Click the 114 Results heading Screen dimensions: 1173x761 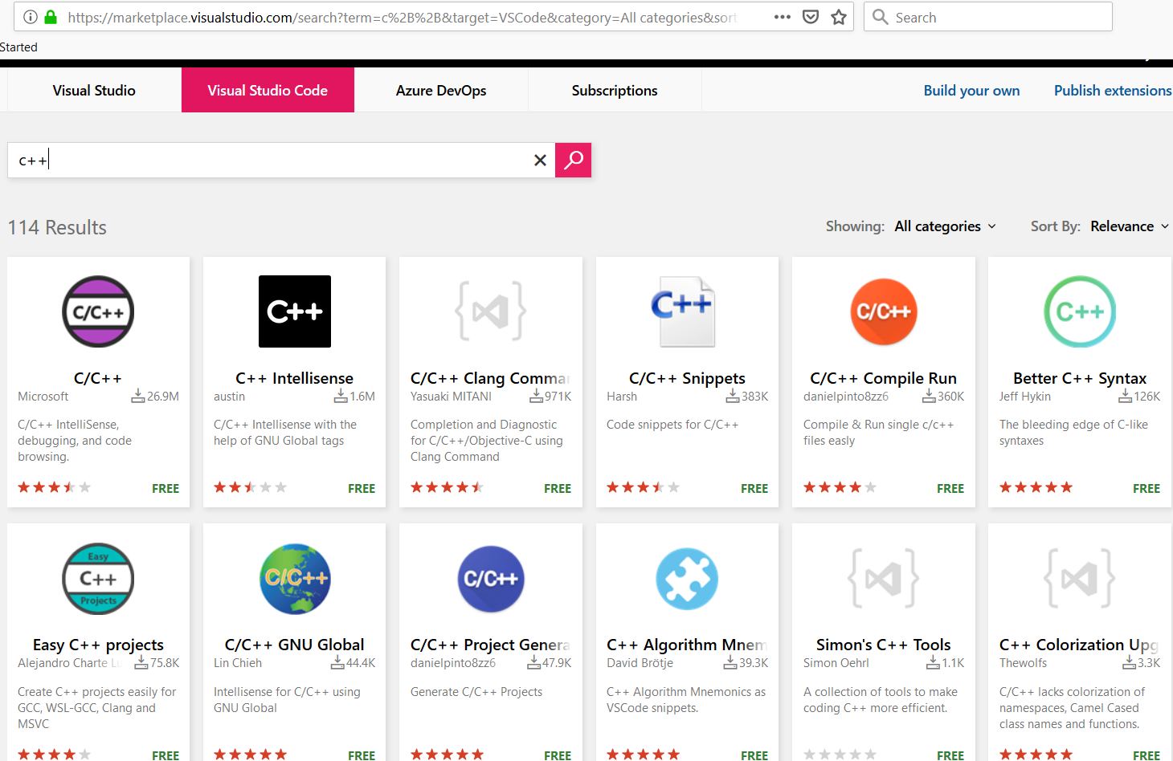click(57, 228)
